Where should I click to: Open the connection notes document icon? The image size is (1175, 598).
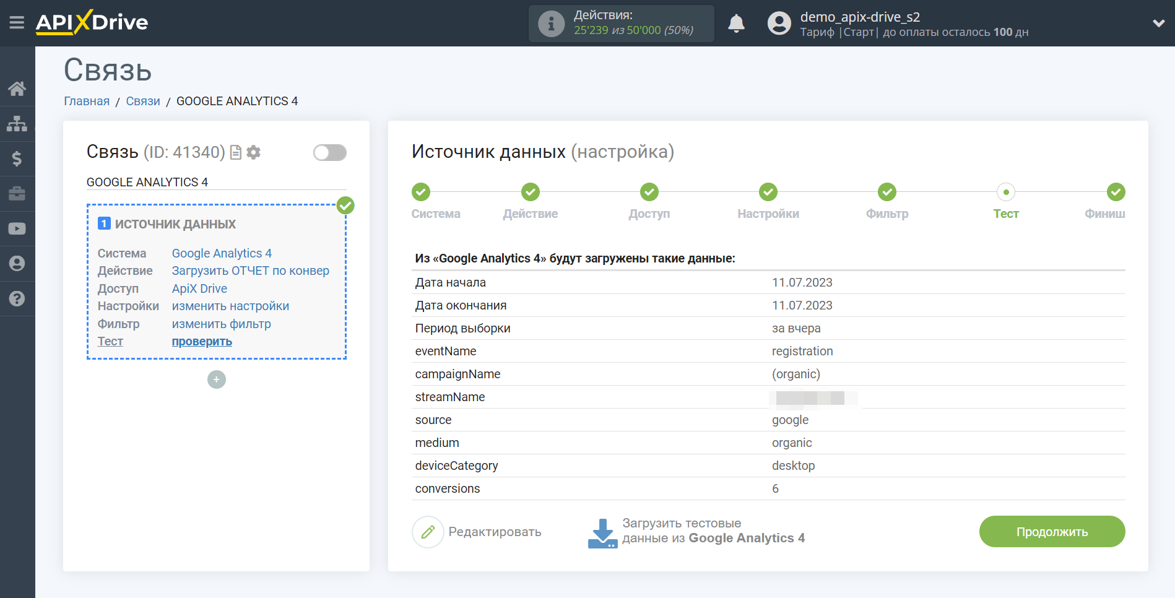click(235, 152)
